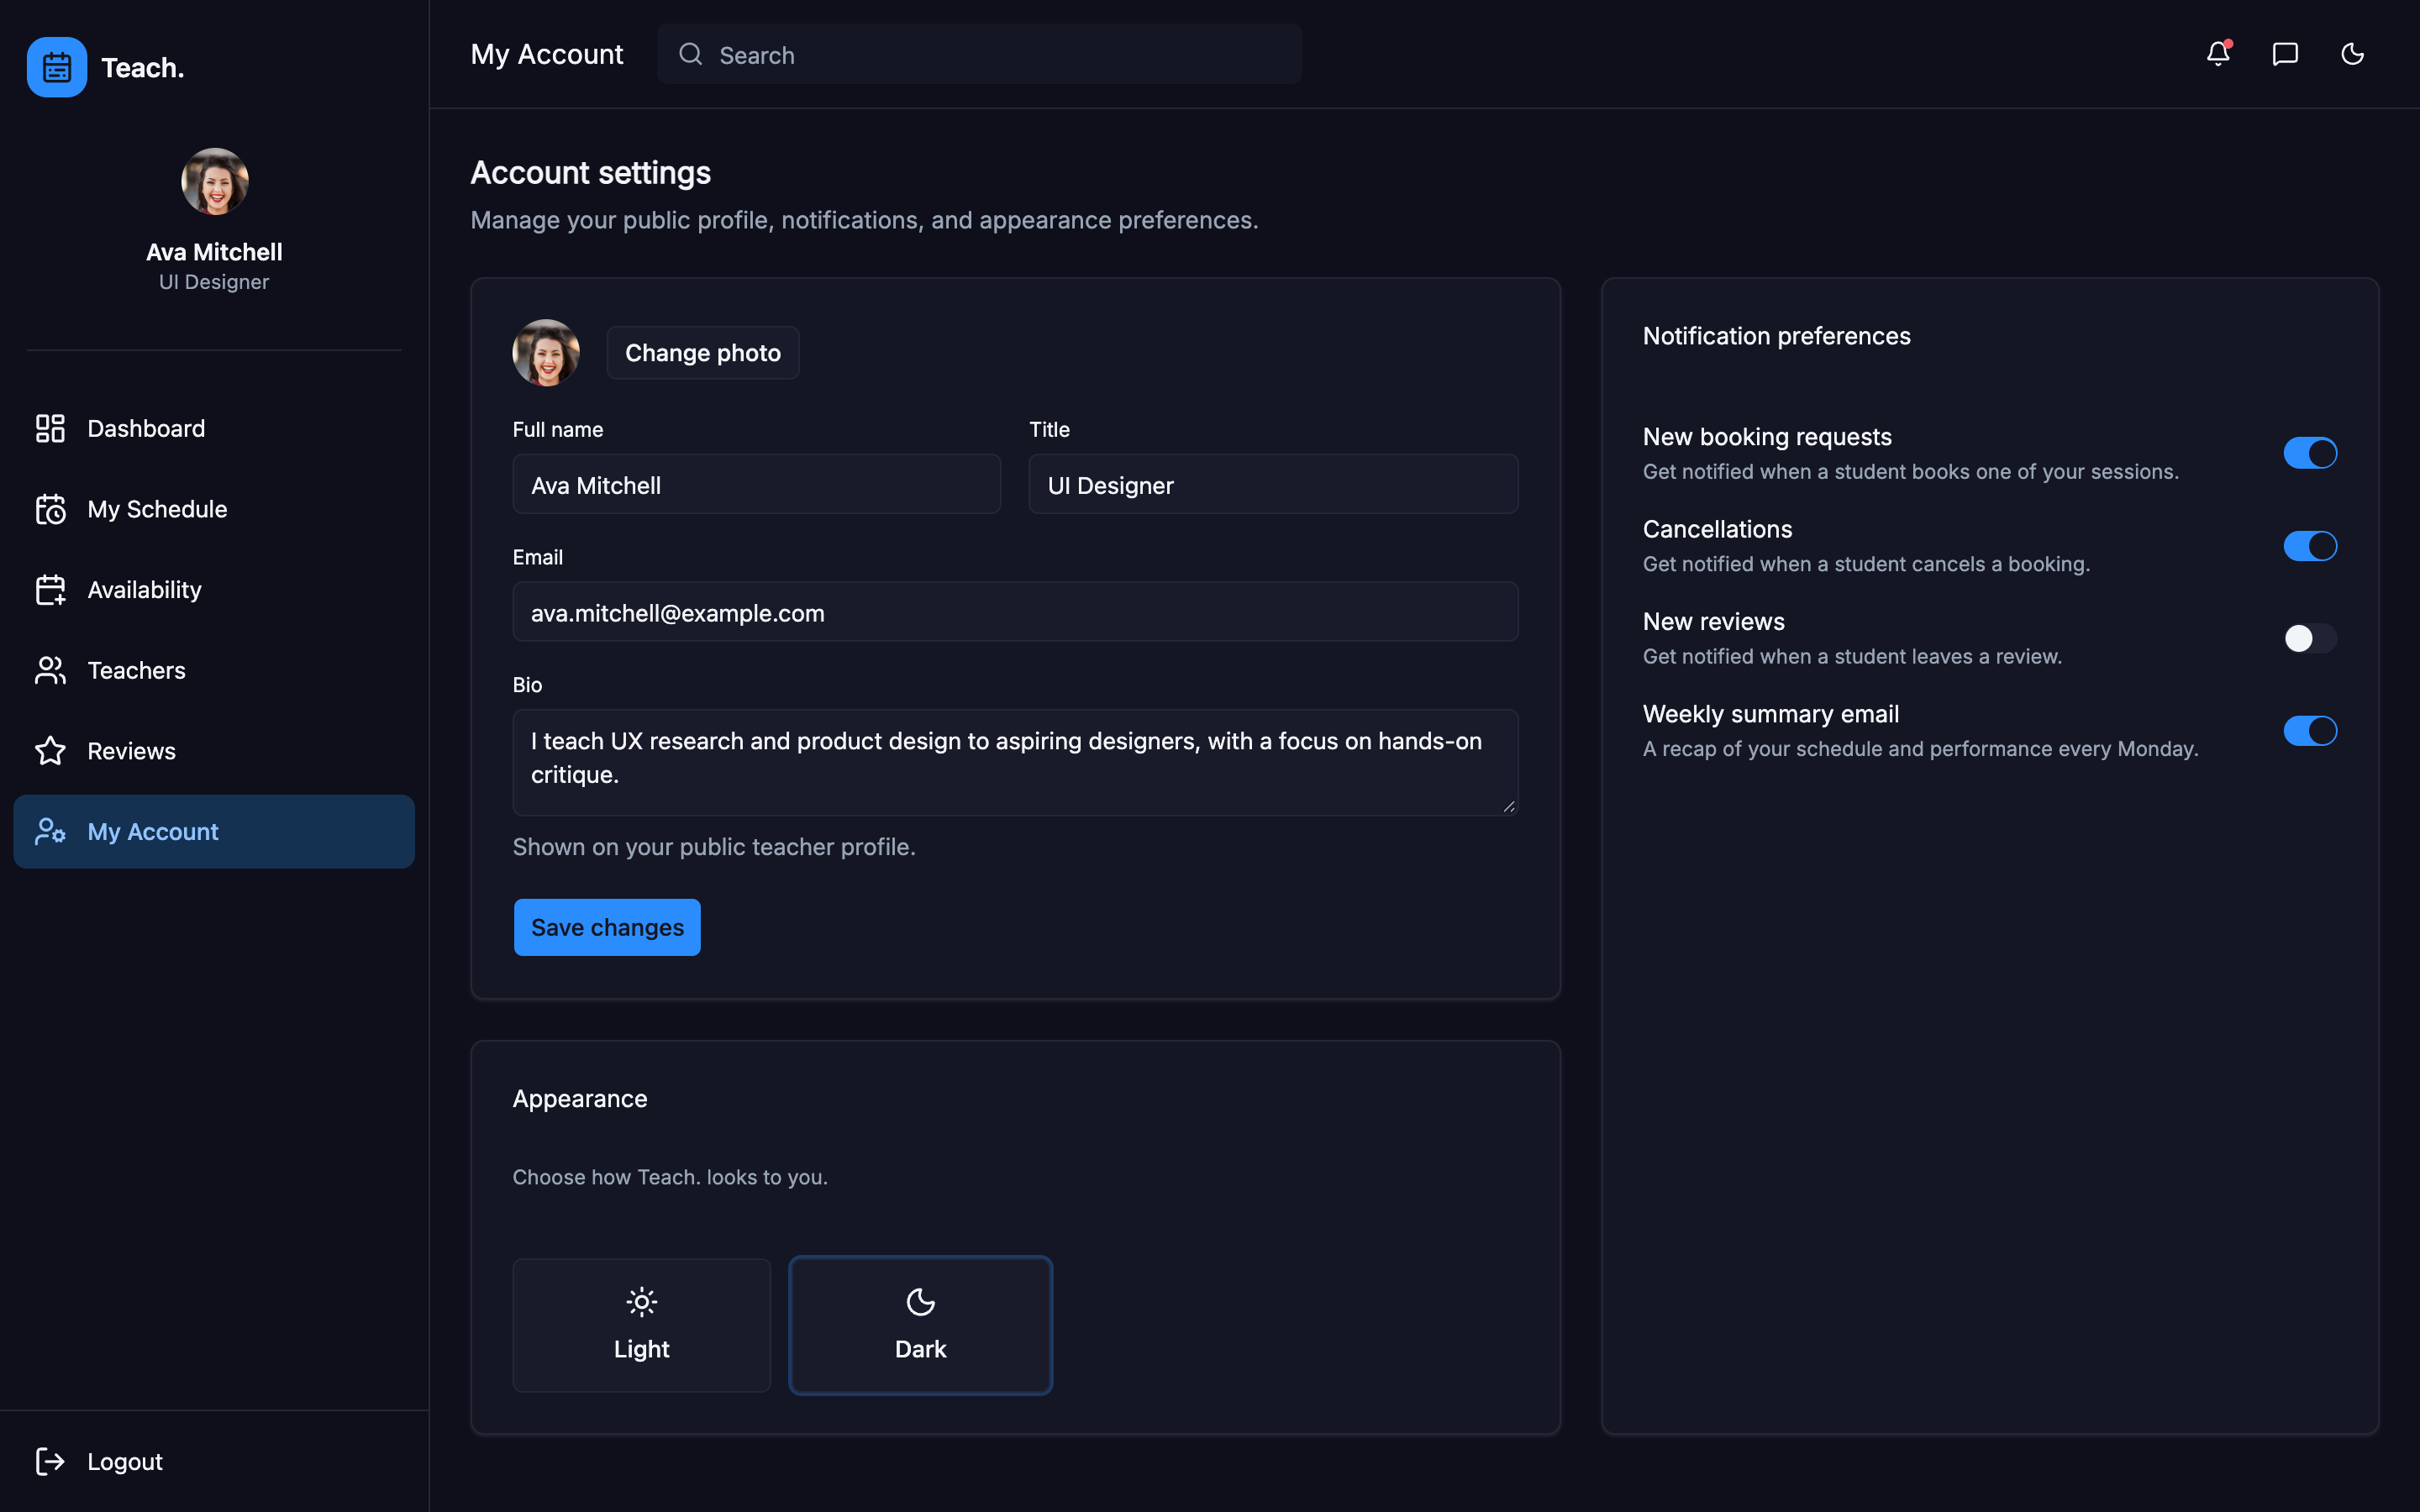Open the Reviews page
2420x1512 pixels.
(214, 751)
